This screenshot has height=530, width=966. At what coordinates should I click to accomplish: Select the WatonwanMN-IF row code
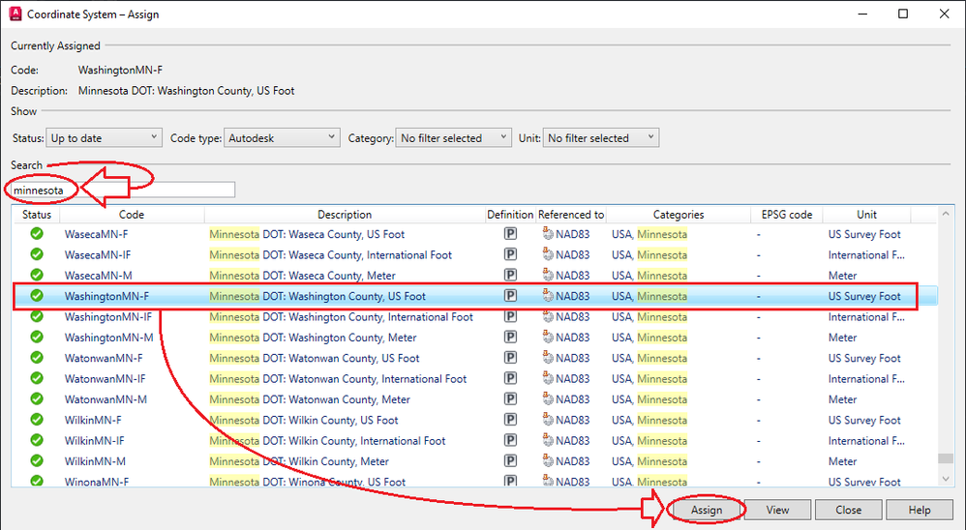point(105,378)
